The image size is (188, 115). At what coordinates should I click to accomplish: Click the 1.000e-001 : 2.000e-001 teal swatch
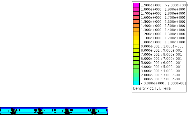[136, 79]
